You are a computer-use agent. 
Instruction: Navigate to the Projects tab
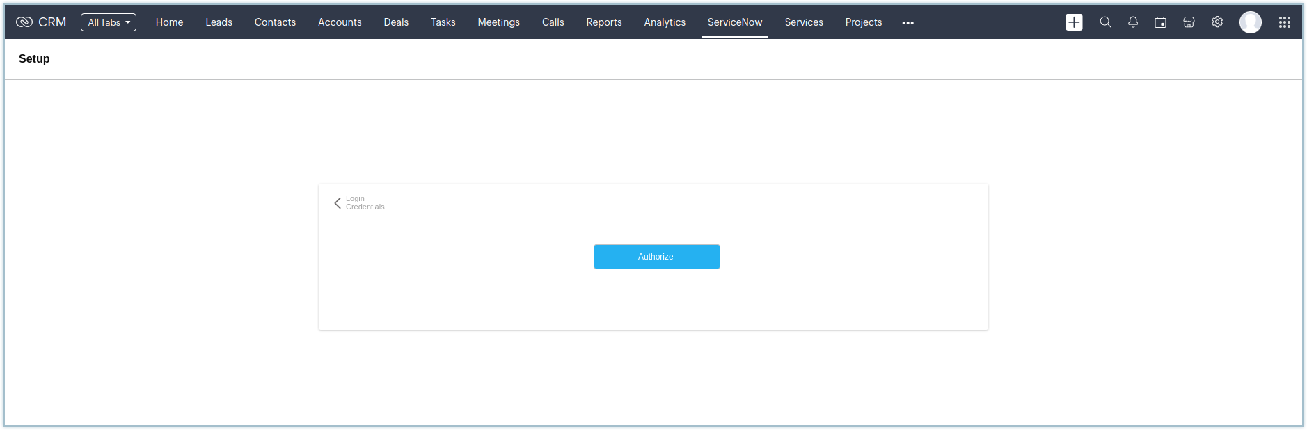pyautogui.click(x=863, y=22)
